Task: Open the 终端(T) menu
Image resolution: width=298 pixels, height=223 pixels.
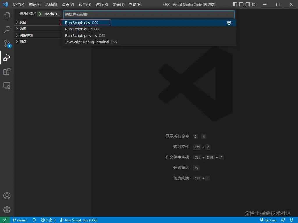Action: pos(118,4)
